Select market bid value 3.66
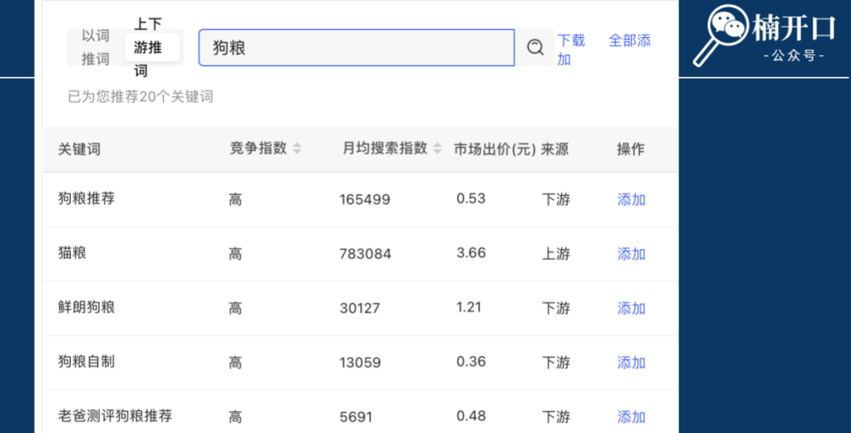Image resolution: width=851 pixels, height=433 pixels. click(x=471, y=253)
